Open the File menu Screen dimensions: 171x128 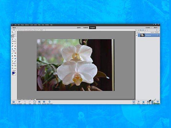(16, 25)
